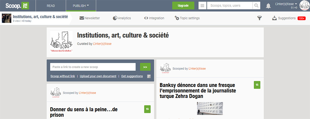
Task: Open the Newsletter section
Action: (x=90, y=18)
